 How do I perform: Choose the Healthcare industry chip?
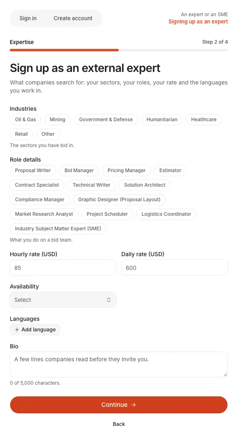(204, 120)
